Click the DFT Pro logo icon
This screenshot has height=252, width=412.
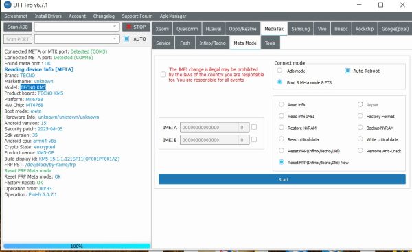click(8, 5)
